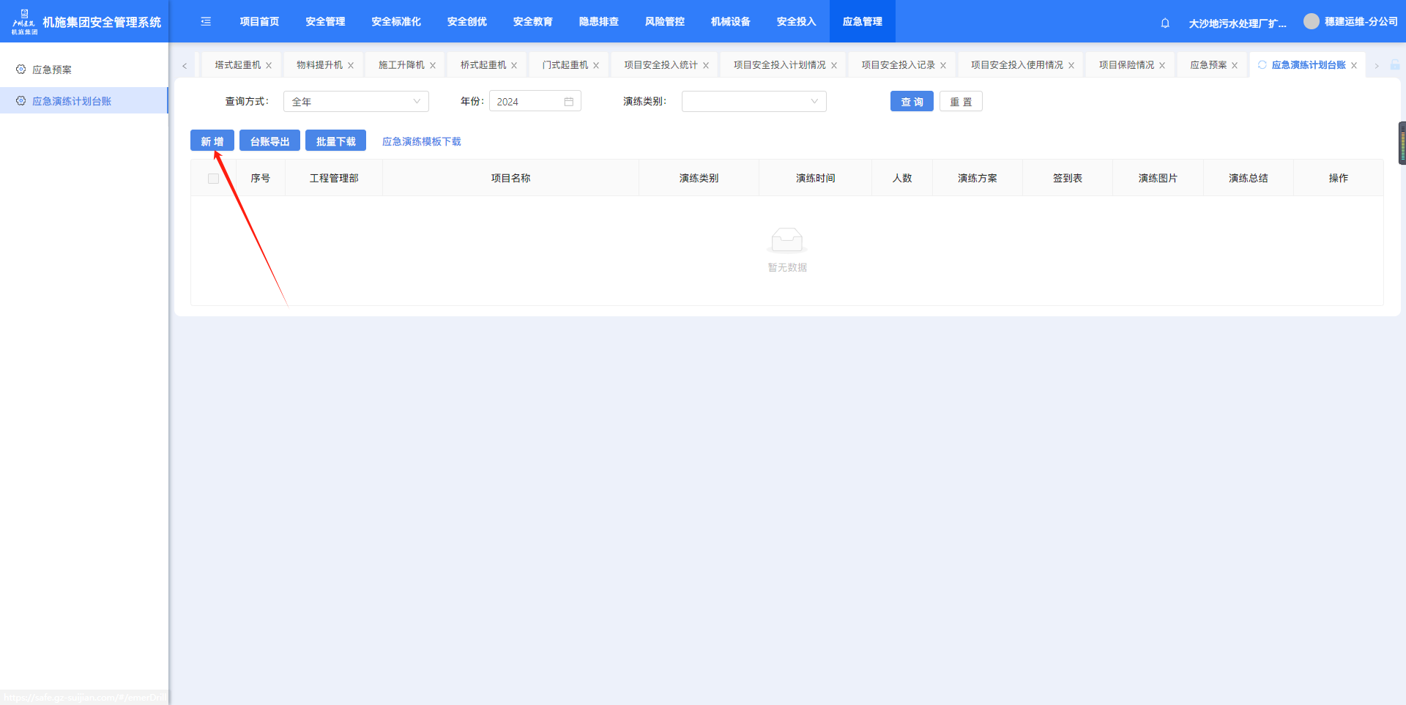Expand the 查询方式 dropdown
The image size is (1406, 705).
tap(356, 102)
